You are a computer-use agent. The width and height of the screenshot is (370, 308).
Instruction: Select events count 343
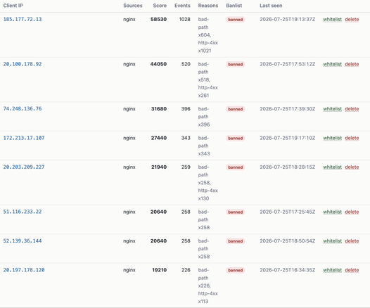pyautogui.click(x=186, y=138)
